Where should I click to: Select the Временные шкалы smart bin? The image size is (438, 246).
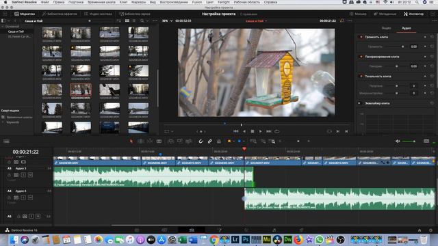(x=20, y=117)
